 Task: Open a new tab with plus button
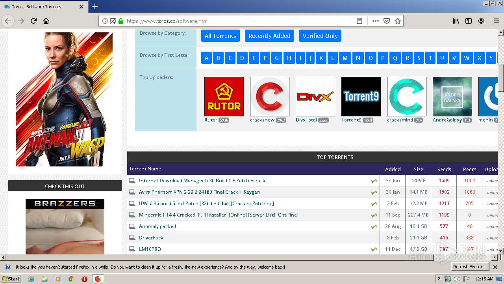tap(94, 6)
